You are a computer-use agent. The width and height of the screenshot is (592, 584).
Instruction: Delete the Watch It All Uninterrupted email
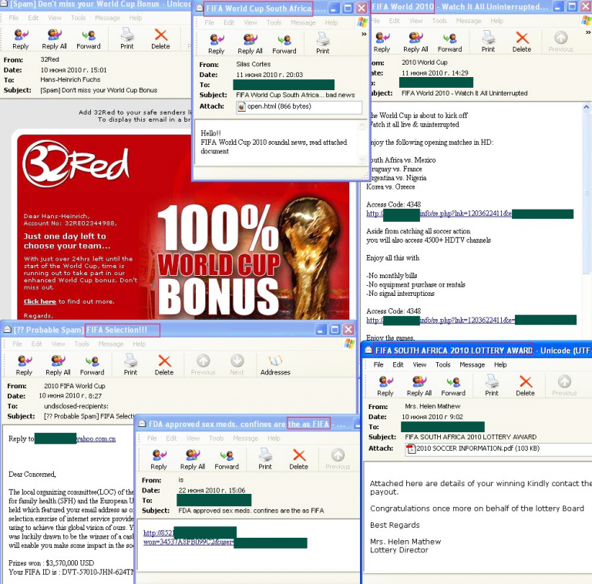click(x=522, y=42)
